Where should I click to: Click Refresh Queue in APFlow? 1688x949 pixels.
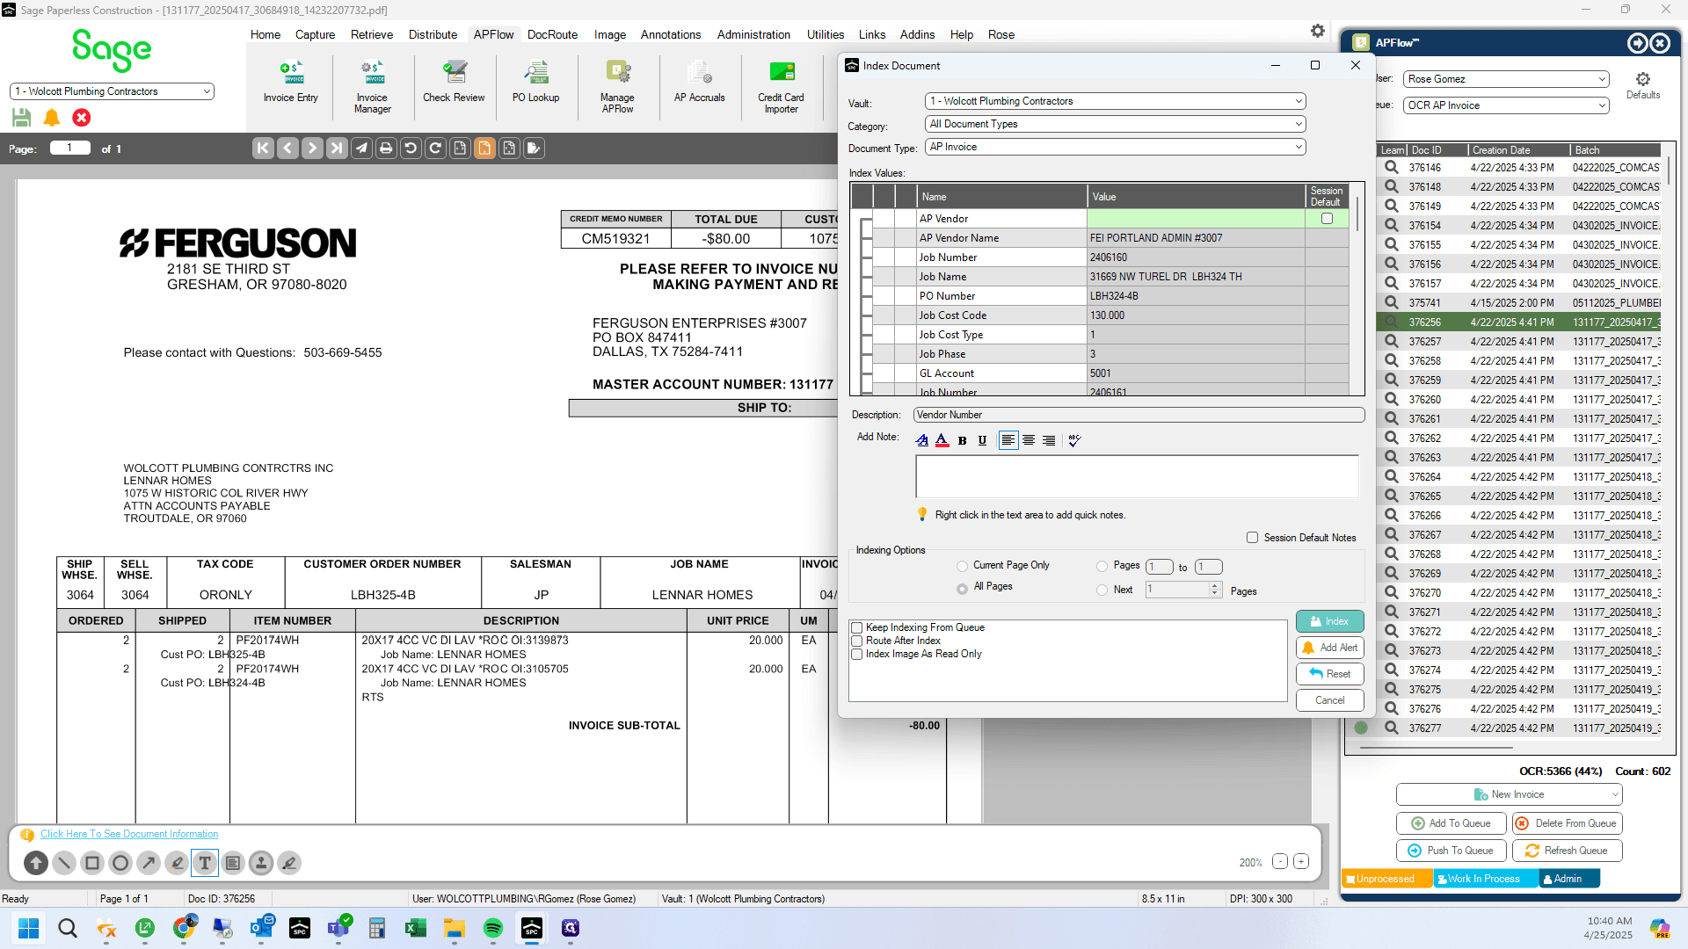coord(1567,851)
